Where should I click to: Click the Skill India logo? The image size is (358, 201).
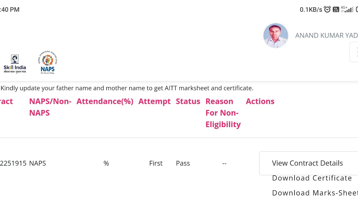15,64
